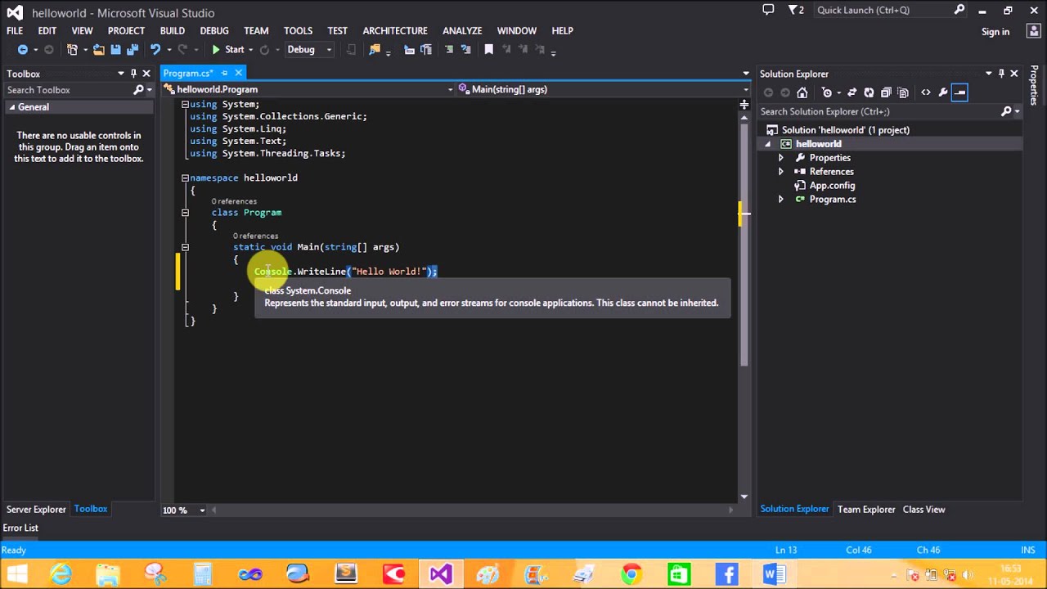Open the Properties side tab on right edge
The image size is (1047, 589).
1035,85
